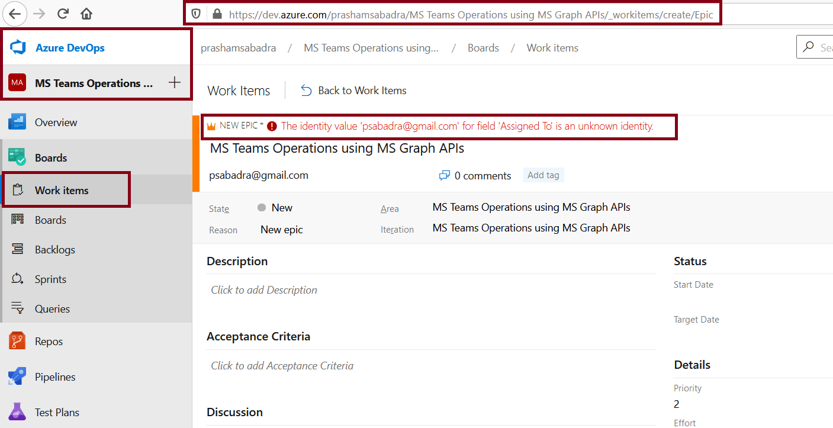Viewport: 833px width, 428px height.
Task: Click the search magnifier icon
Action: [809, 47]
